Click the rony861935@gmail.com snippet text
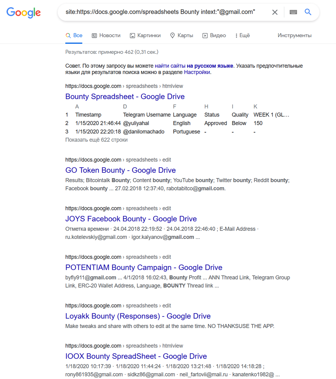 94,375
